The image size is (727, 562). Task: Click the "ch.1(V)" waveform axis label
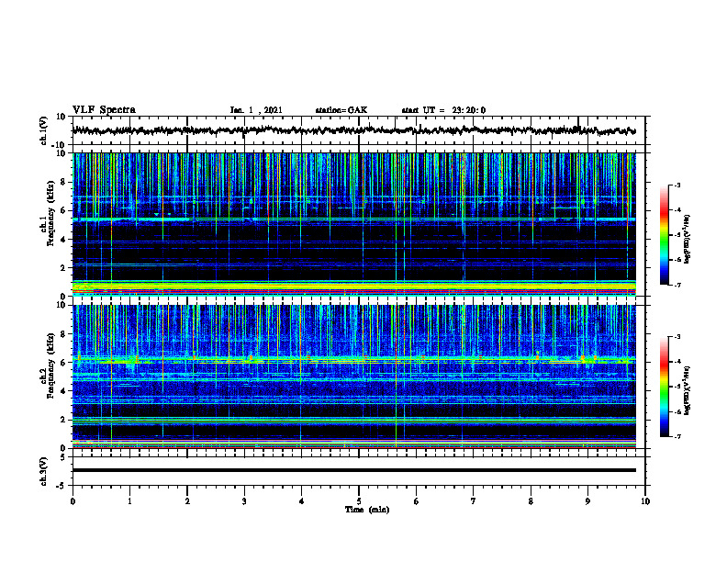click(x=44, y=130)
